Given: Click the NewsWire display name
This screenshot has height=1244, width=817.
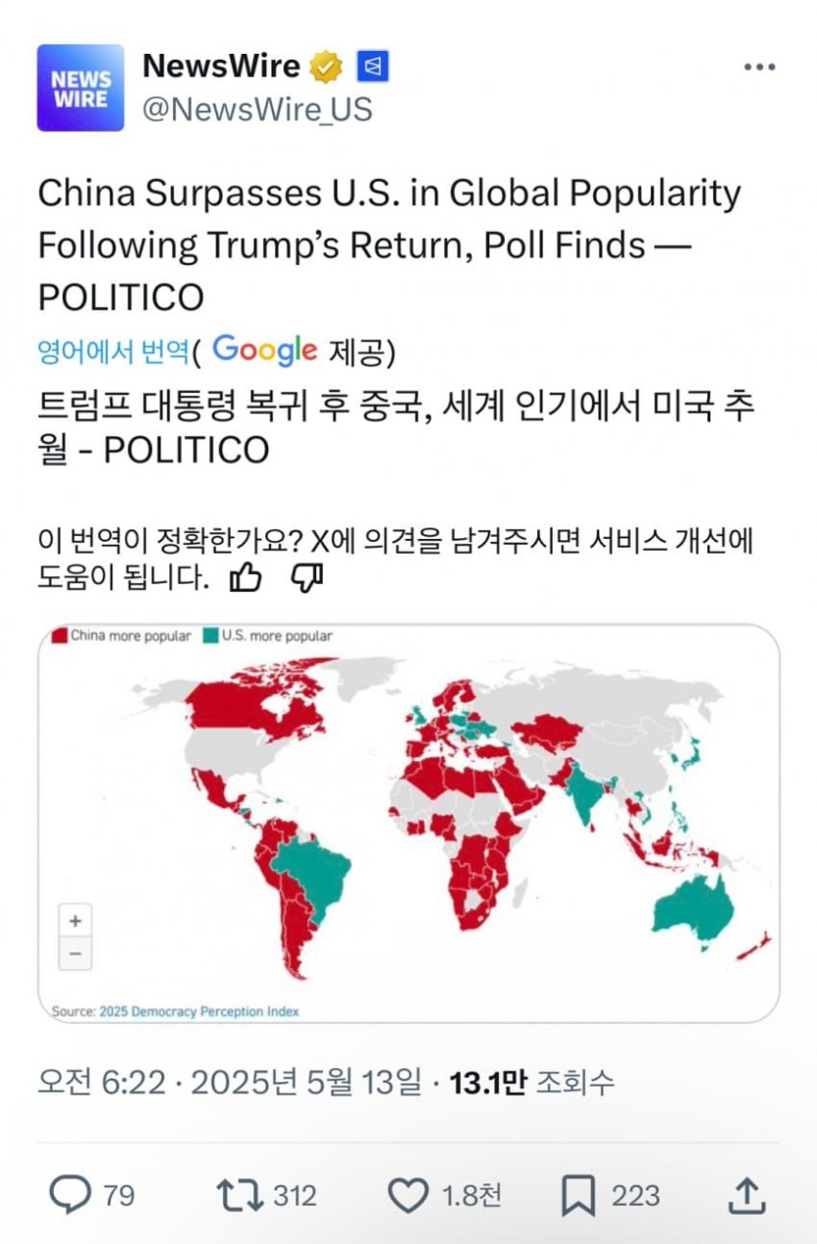Looking at the screenshot, I should tap(221, 66).
